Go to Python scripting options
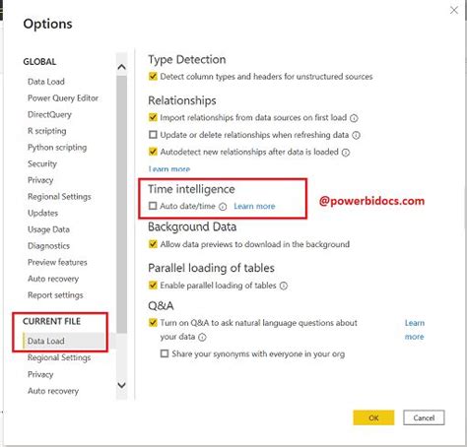This screenshot has width=467, height=447. tap(57, 147)
